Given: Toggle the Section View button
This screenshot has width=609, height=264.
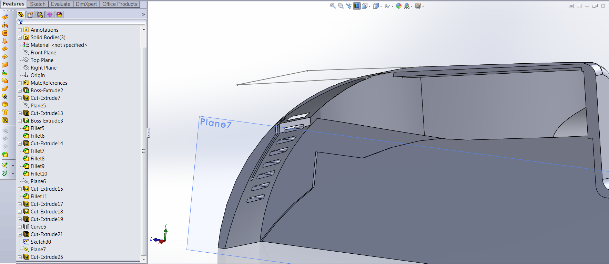Looking at the screenshot, I should (357, 6).
